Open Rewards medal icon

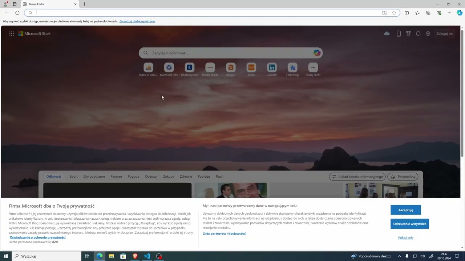click(x=408, y=34)
